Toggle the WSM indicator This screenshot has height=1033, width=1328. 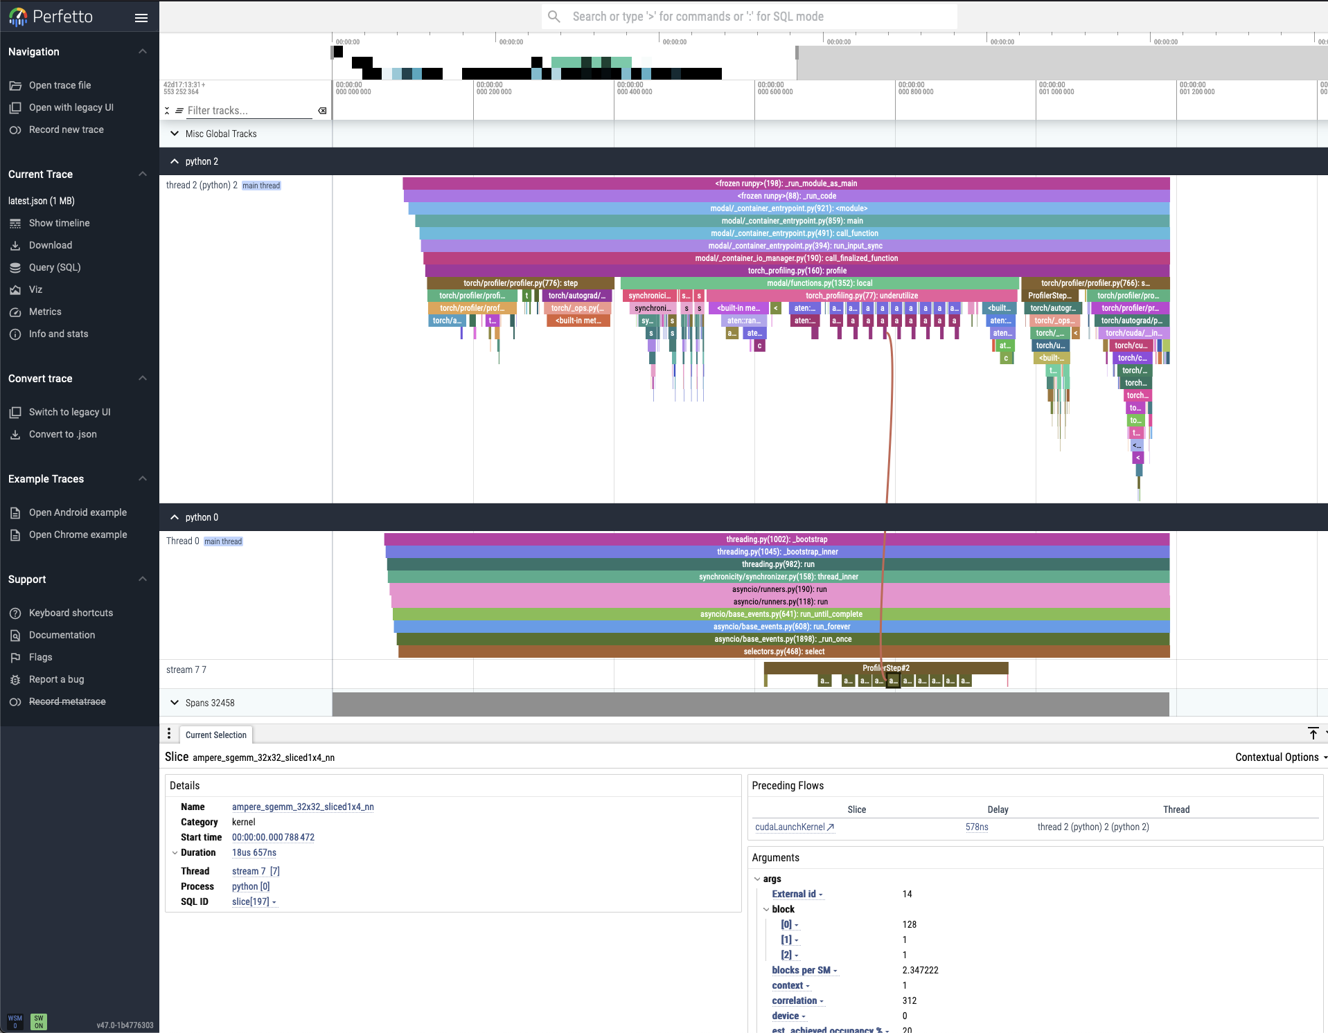[x=14, y=1022]
